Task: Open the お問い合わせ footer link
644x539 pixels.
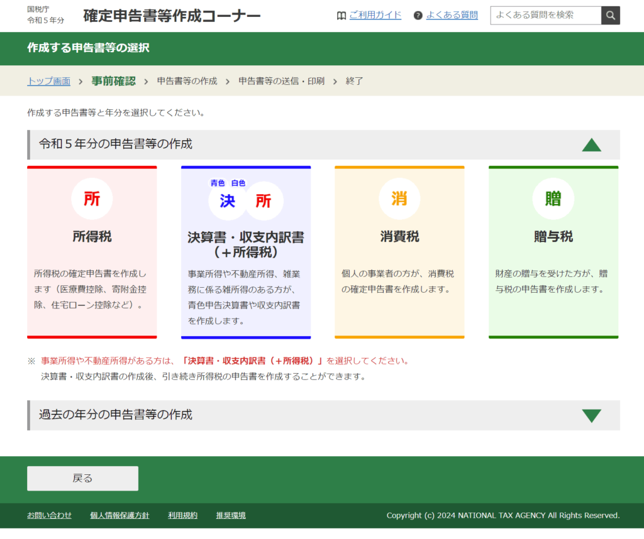Action: (x=49, y=515)
